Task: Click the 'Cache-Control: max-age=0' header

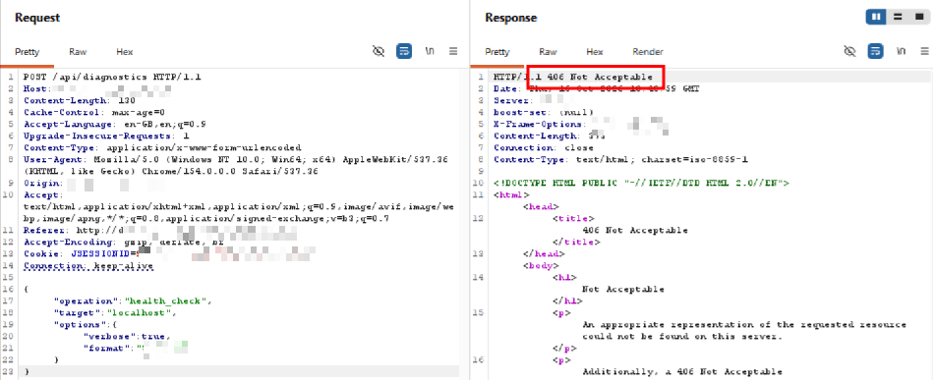Action: coord(94,112)
